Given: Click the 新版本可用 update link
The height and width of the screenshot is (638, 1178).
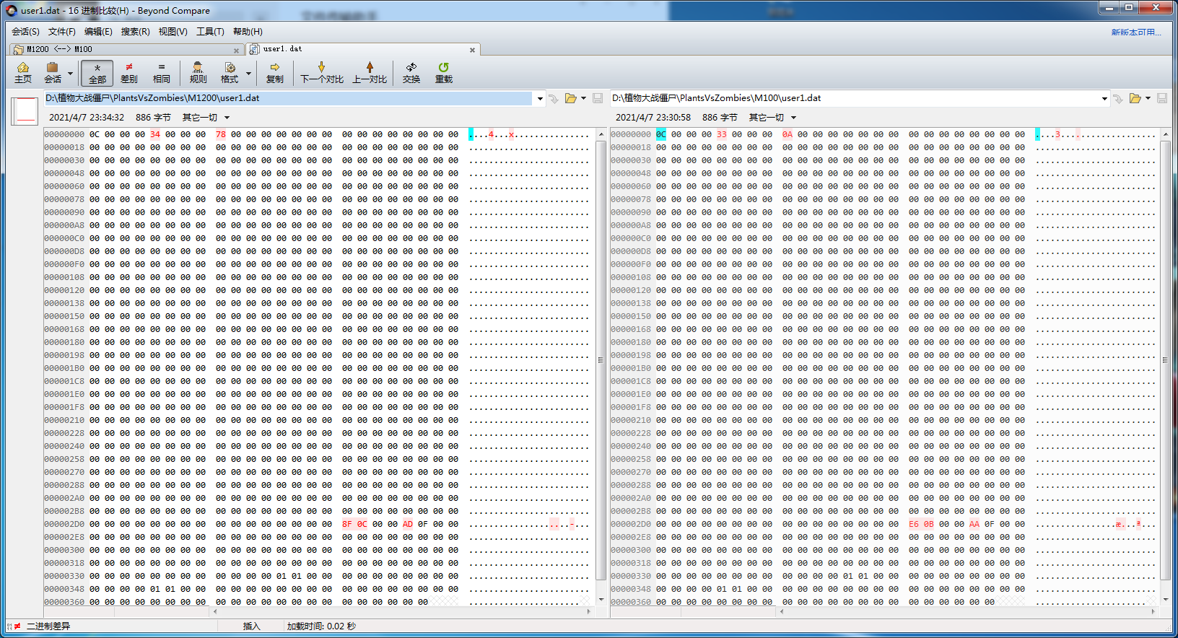Looking at the screenshot, I should [1136, 32].
